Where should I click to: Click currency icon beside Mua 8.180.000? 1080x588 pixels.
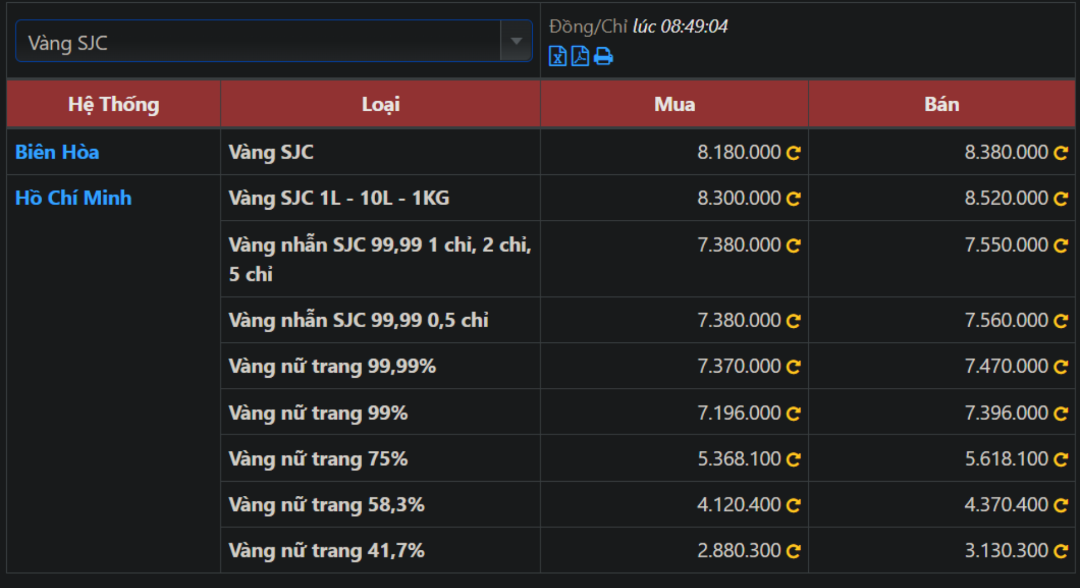coord(793,153)
